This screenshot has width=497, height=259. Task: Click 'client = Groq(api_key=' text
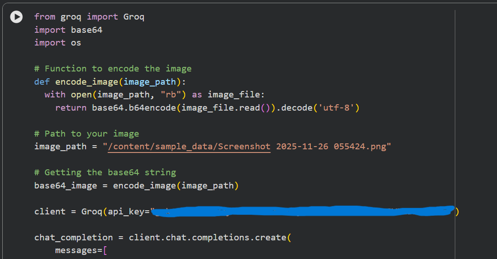92,212
